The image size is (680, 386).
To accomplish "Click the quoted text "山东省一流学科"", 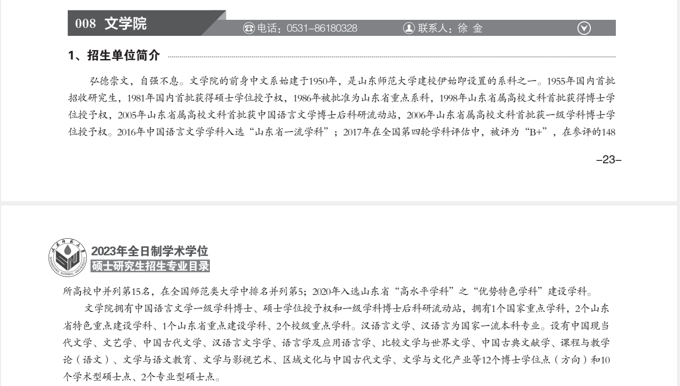I will (295, 131).
